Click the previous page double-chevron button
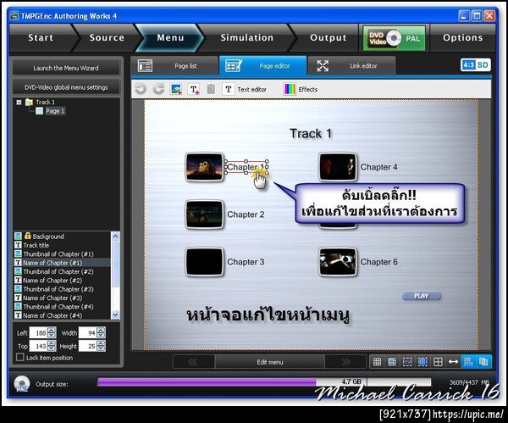This screenshot has width=508, height=423. (193, 362)
